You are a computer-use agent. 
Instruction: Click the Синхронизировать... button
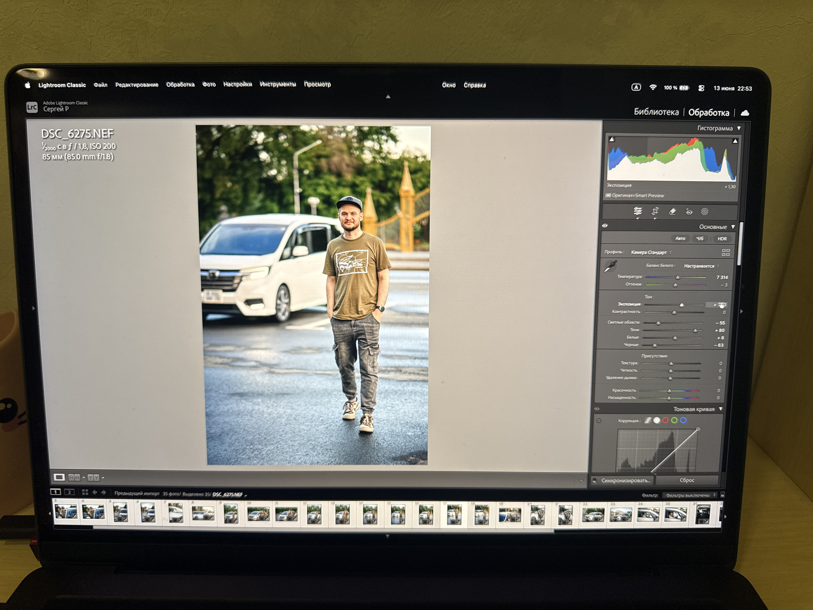click(626, 480)
